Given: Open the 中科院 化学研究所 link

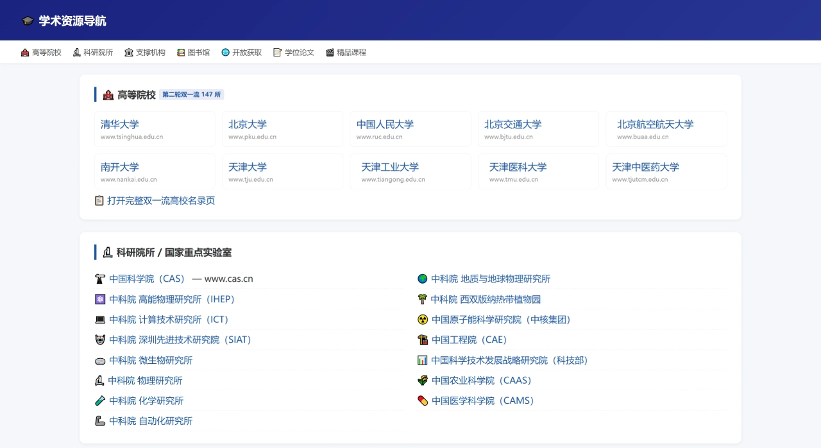Looking at the screenshot, I should coord(146,401).
